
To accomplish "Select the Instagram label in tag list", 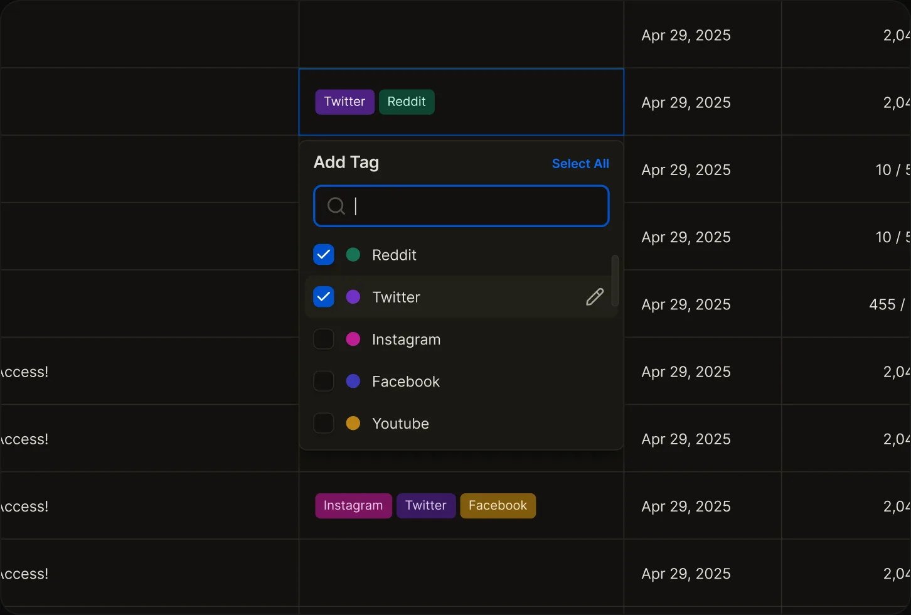I will [406, 340].
